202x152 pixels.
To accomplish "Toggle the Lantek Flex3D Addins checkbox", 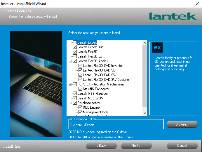I will tap(75, 61).
